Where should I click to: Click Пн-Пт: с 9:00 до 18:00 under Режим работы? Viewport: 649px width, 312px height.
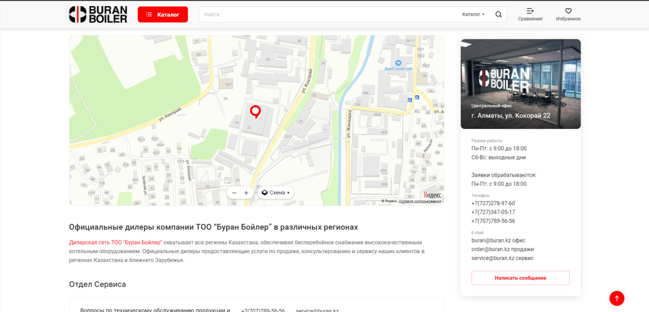(499, 148)
